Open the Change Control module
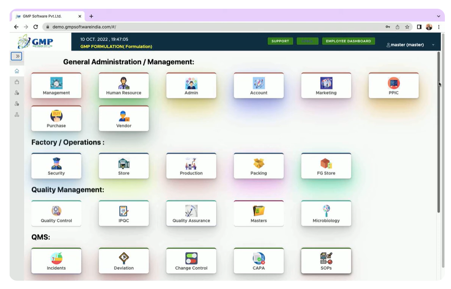This screenshot has width=451, height=289. tap(191, 261)
